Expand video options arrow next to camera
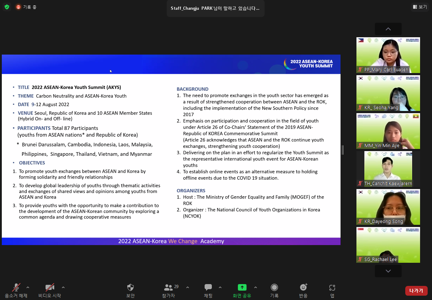Screen dimensions: 432x300 pos(63,288)
